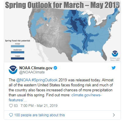Like the tweet with the heart icon
Viewport: 130px width, 121px height.
click(x=11, y=106)
